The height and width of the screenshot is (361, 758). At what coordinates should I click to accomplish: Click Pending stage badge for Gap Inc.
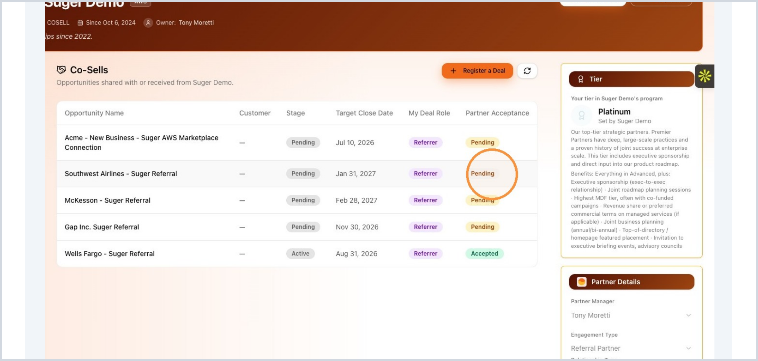[303, 227]
